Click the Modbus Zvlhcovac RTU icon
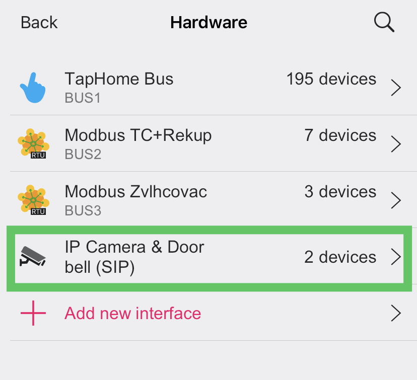This screenshot has height=380, width=417. (33, 200)
